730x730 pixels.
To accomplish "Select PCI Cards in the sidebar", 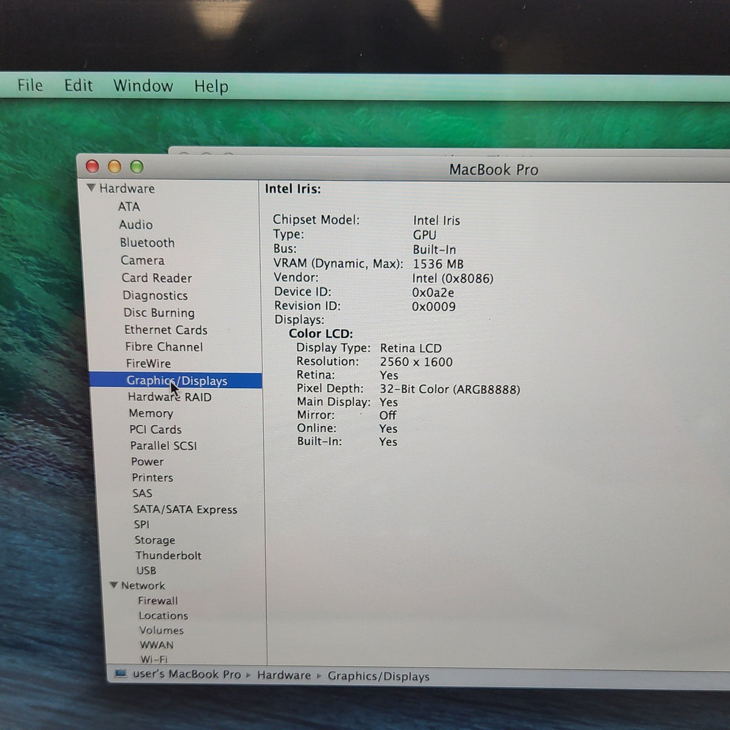I will [156, 429].
